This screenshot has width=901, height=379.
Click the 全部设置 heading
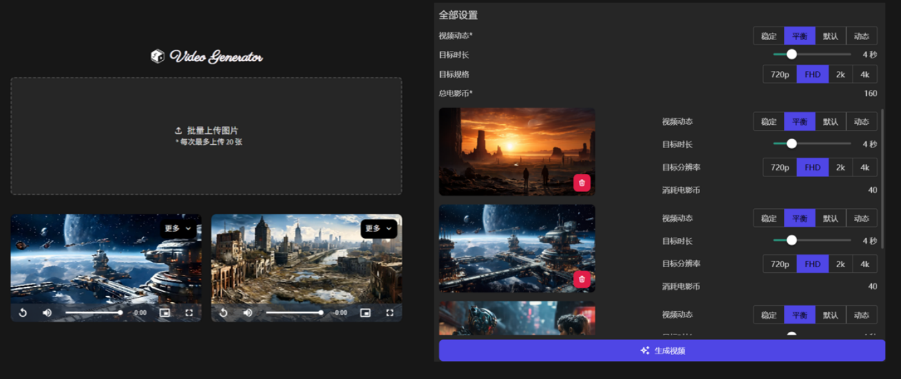[x=458, y=15]
